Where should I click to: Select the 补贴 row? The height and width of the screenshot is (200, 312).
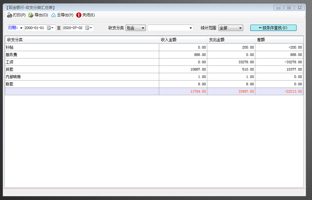pos(82,47)
